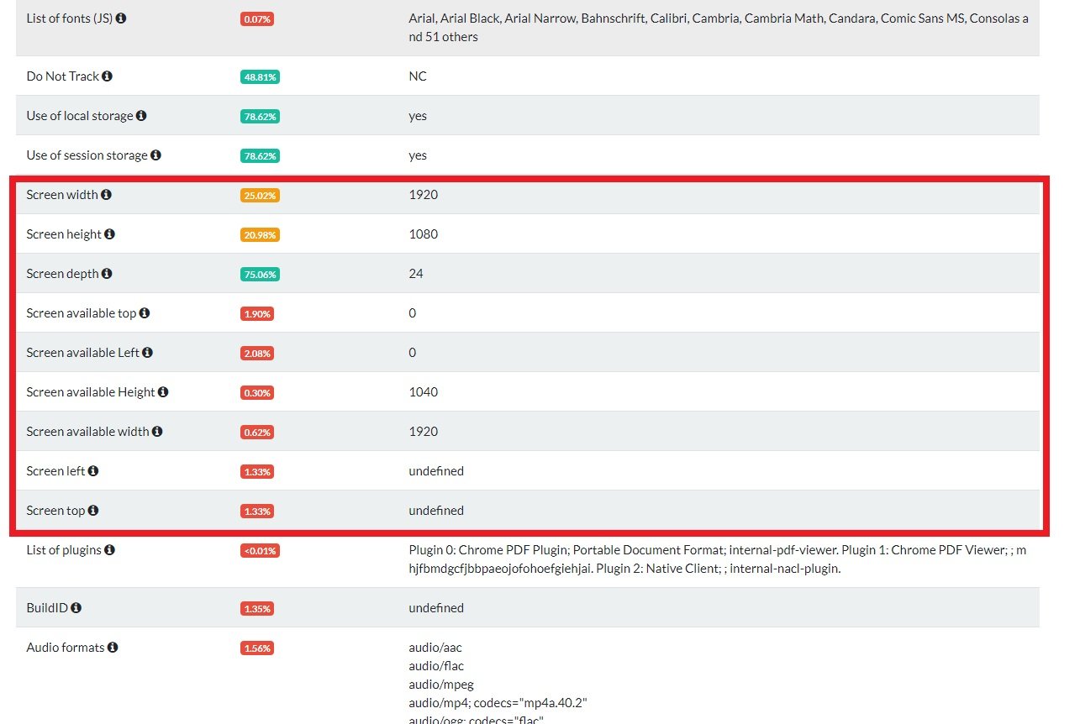Show the Screen height info tooltip icon
The height and width of the screenshot is (724, 1080).
(109, 234)
